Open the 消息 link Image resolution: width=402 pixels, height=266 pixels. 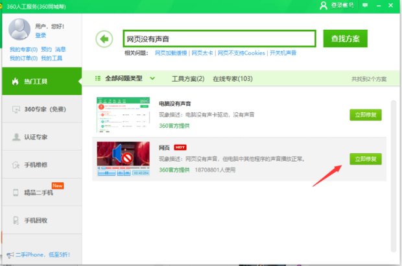tap(60, 49)
